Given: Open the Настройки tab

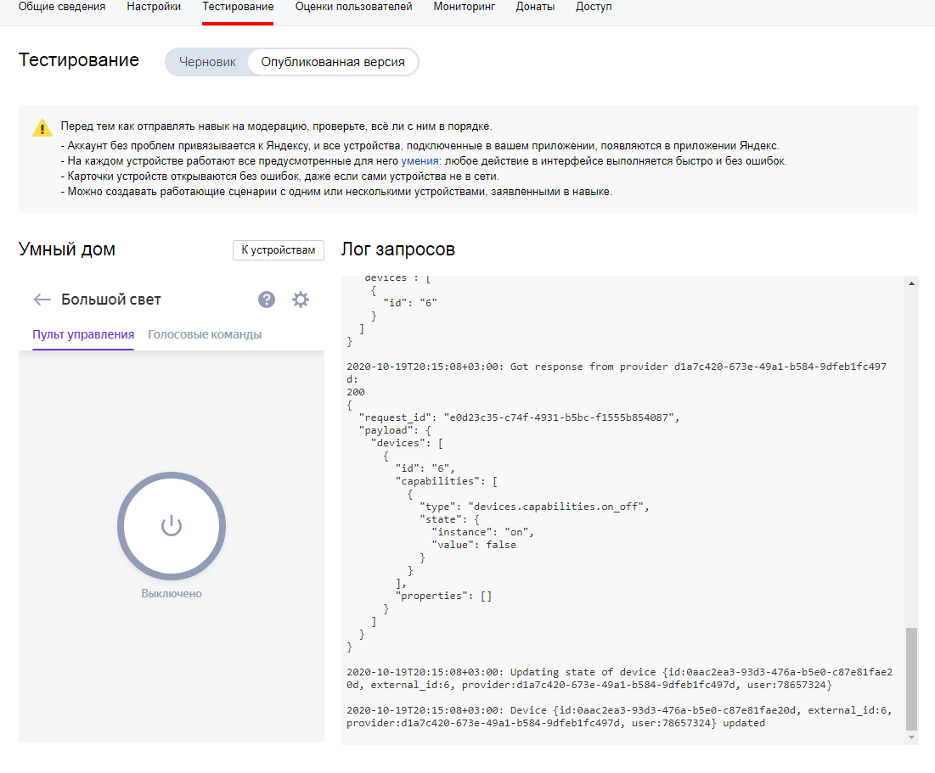Looking at the screenshot, I should 154,7.
